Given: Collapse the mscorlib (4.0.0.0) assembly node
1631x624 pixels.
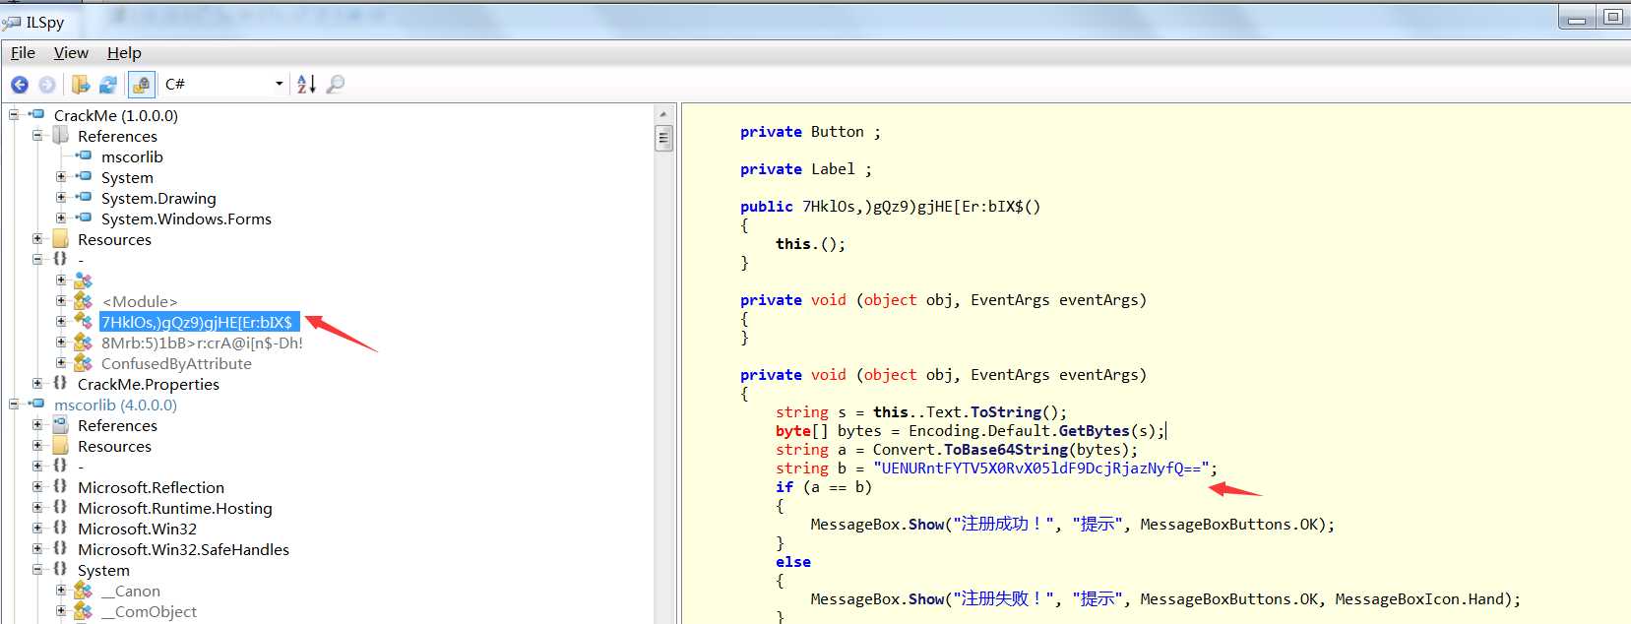Looking at the screenshot, I should tap(14, 405).
